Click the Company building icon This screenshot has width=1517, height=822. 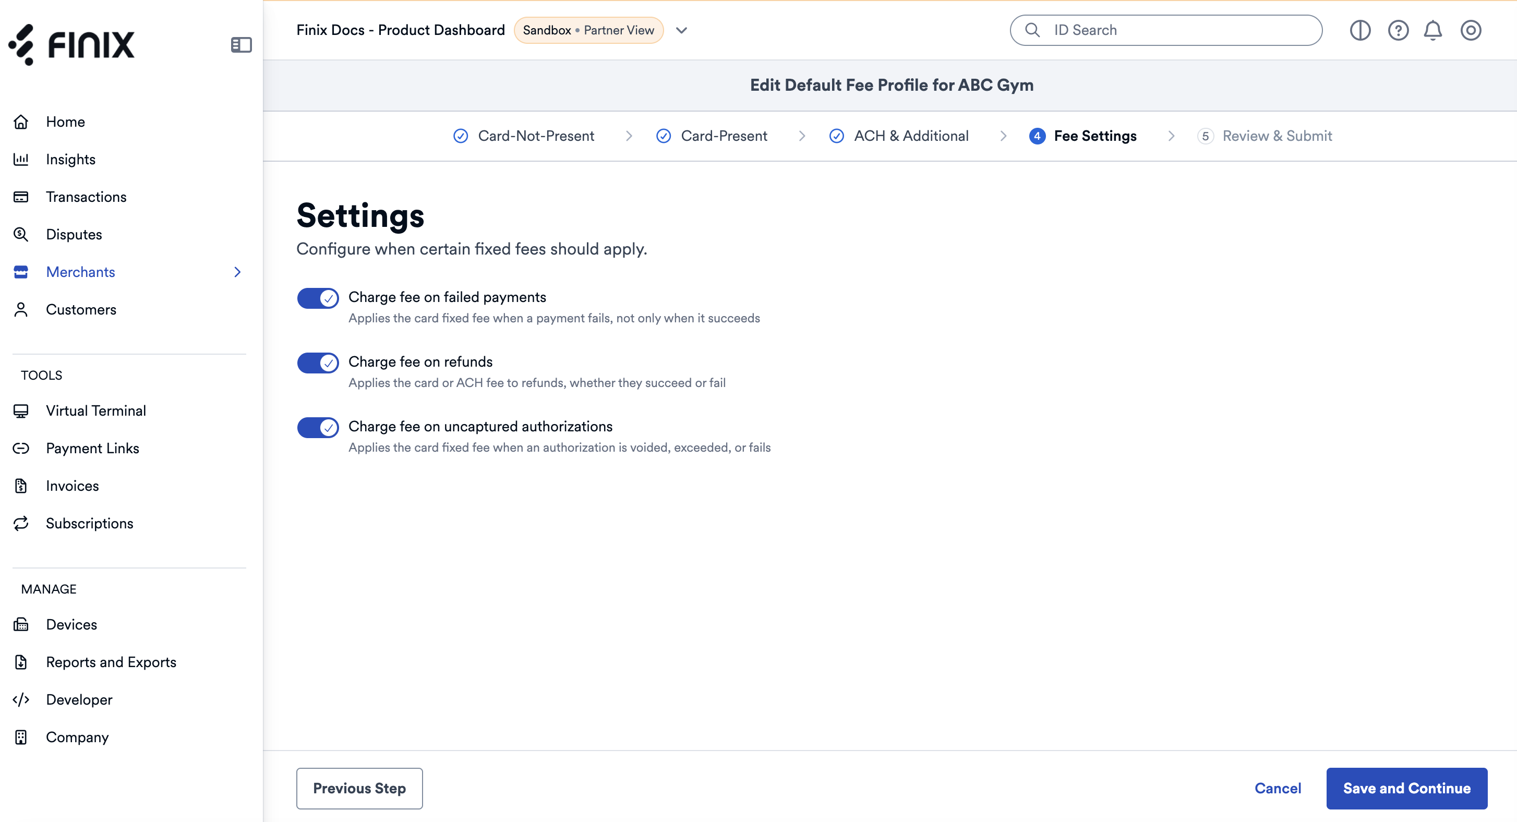click(x=21, y=738)
